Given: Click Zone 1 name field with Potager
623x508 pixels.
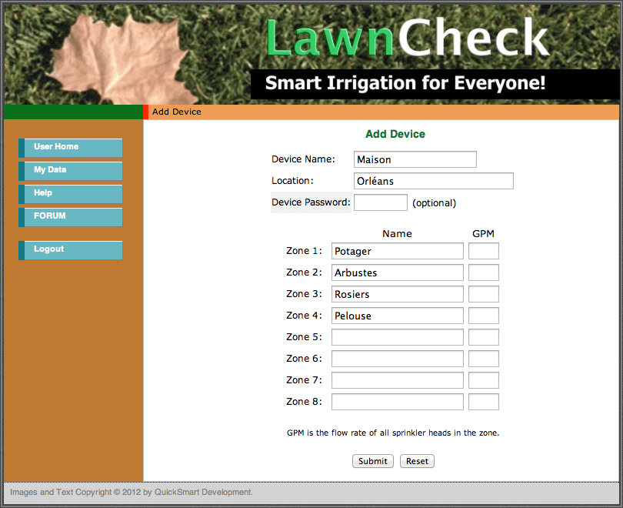Looking at the screenshot, I should 398,251.
